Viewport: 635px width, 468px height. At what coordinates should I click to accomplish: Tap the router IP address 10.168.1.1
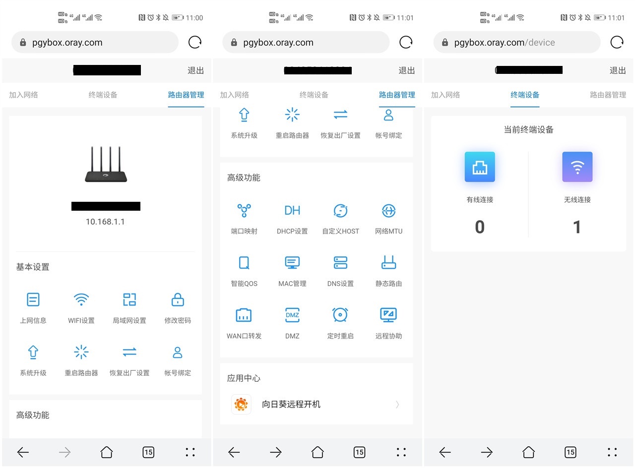point(106,222)
